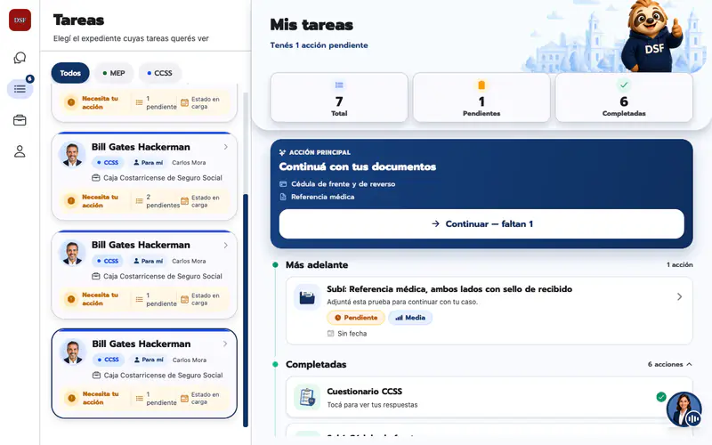Image resolution: width=712 pixels, height=445 pixels.
Task: Click the orange clipboard icon above Pendientes
Action: 481,85
